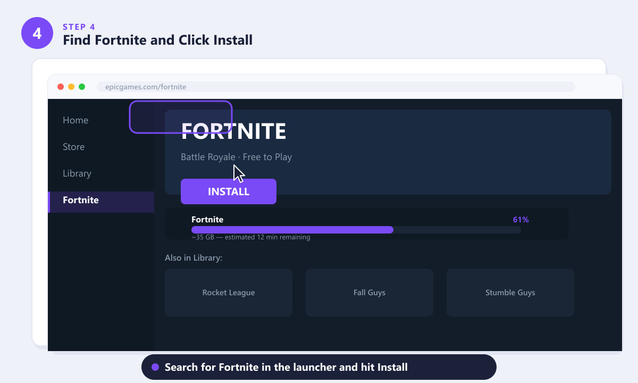
Task: Select the Fortnite sidebar entry
Action: [x=101, y=202]
